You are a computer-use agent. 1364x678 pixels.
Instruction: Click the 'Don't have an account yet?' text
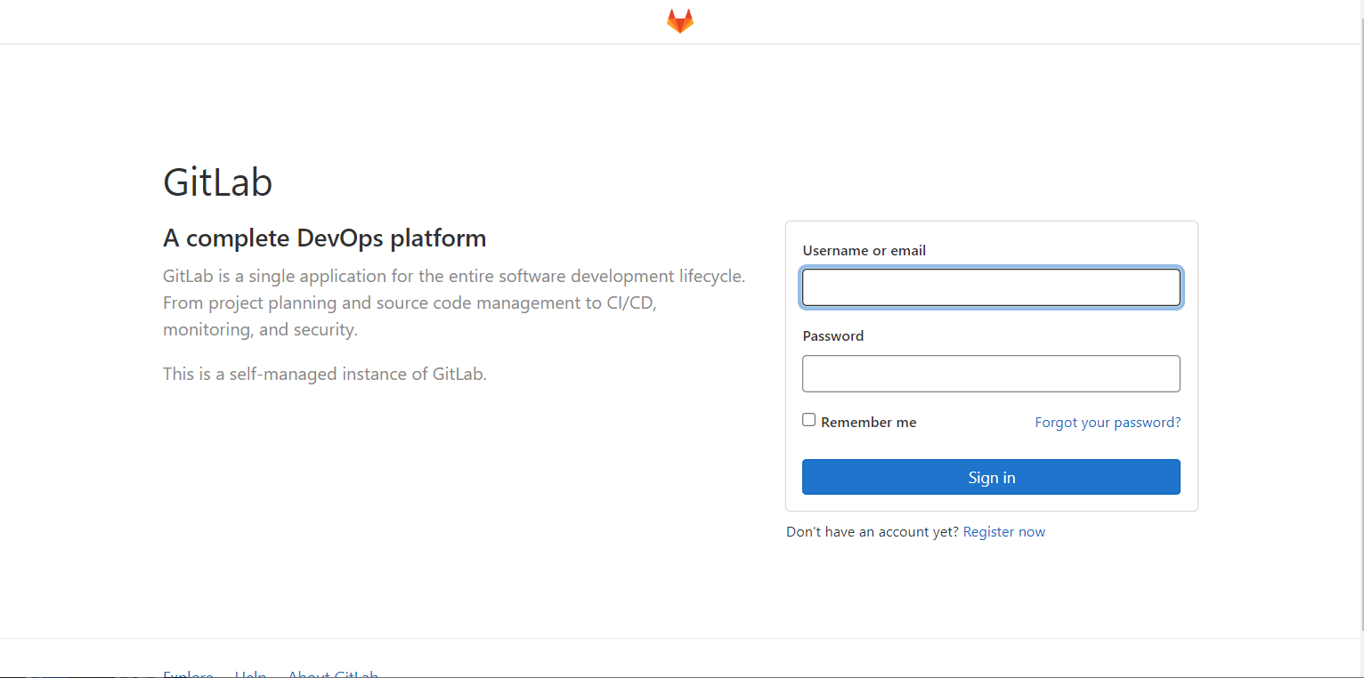pos(872,532)
